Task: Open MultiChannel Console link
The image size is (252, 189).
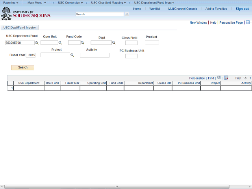Action: click(183, 9)
